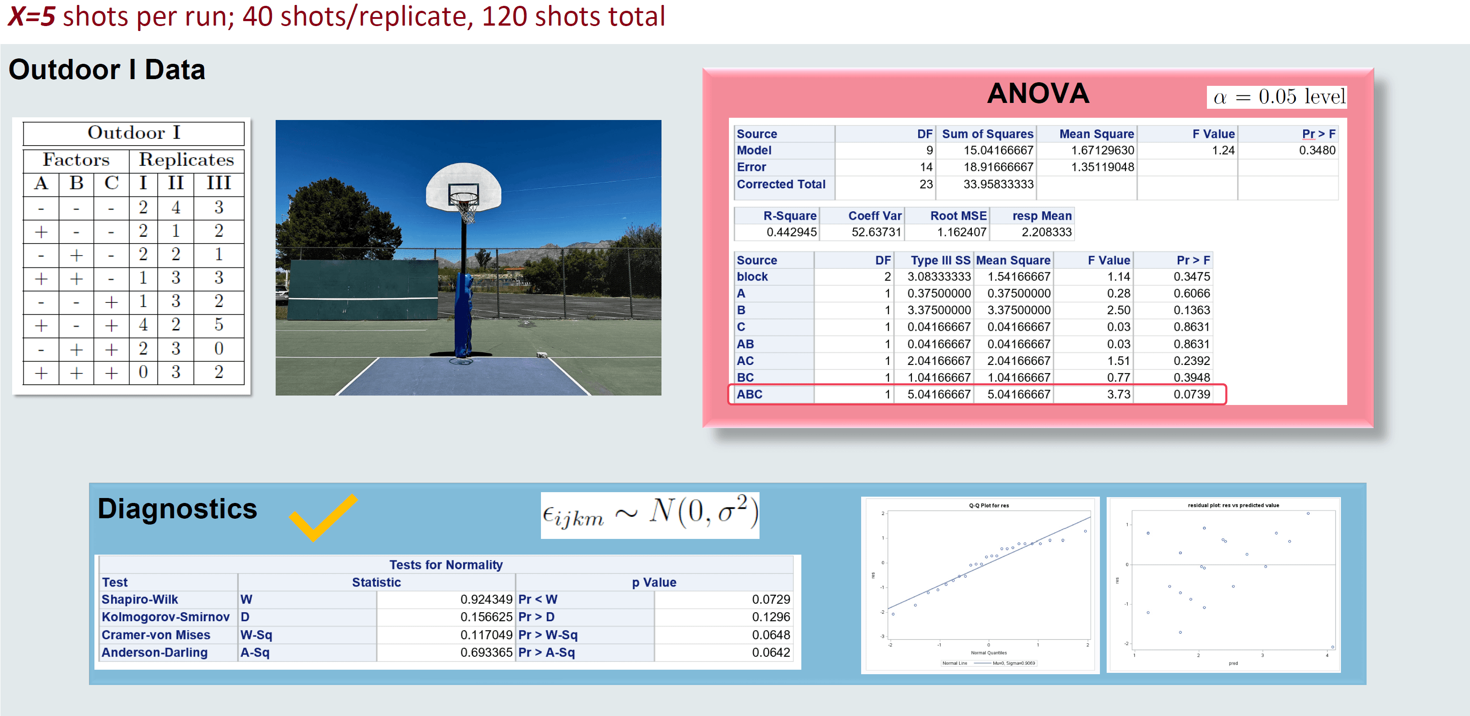Click the 'AC' source row label

(745, 361)
